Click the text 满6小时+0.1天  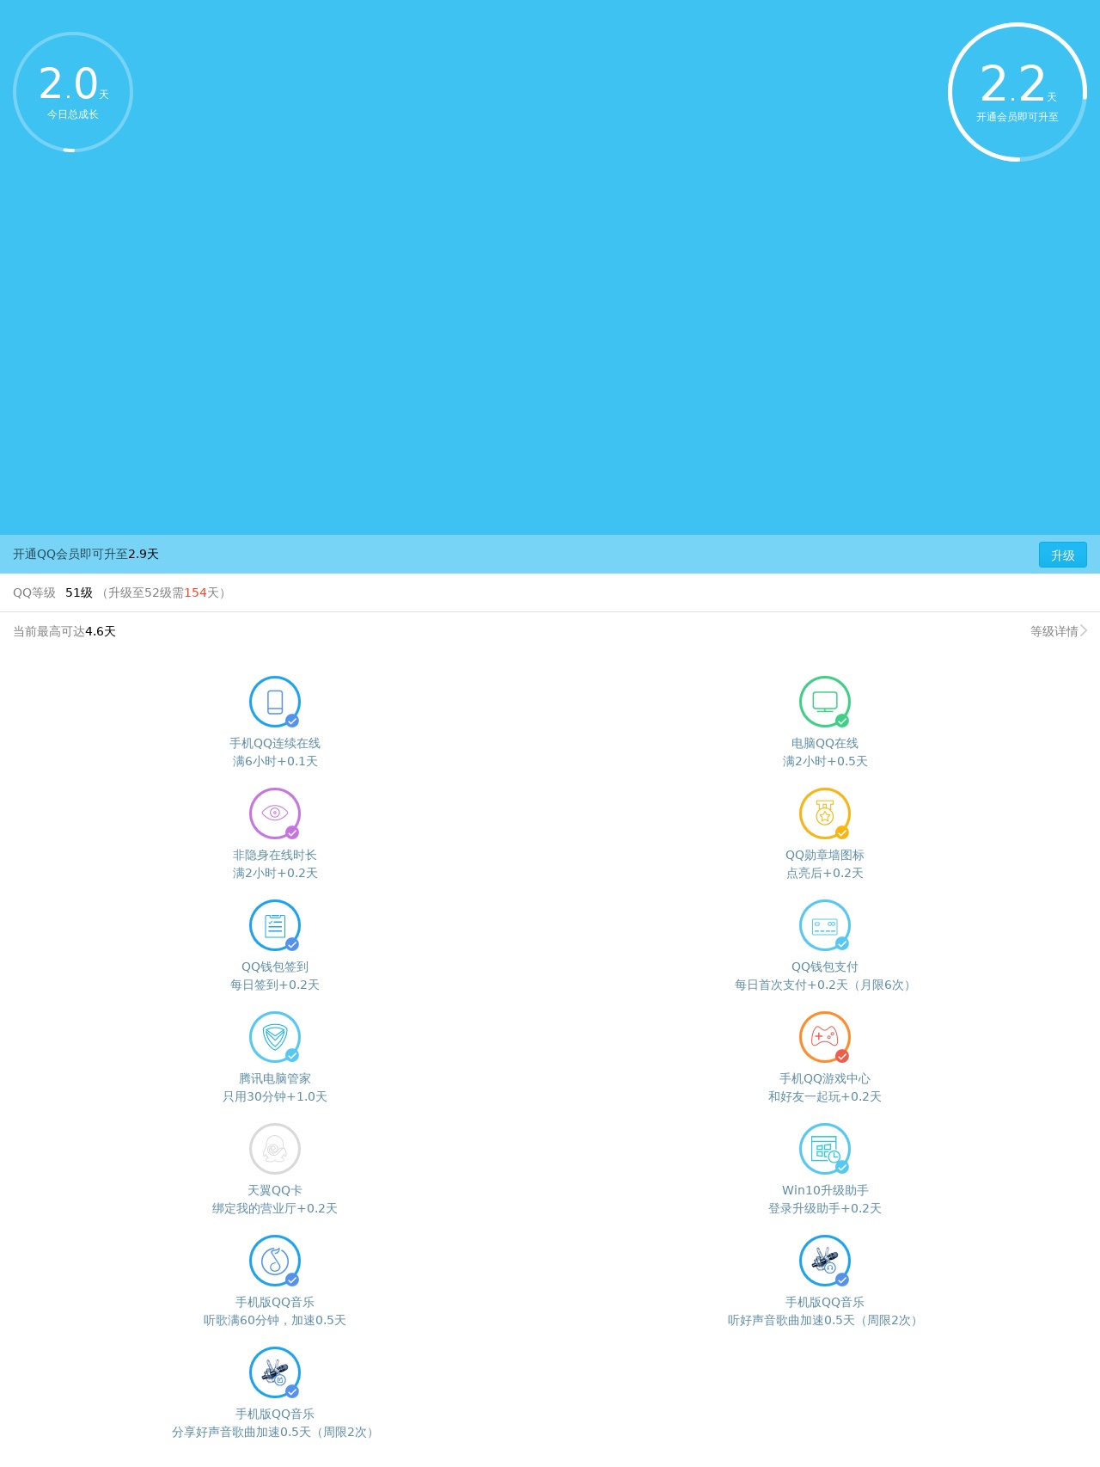click(x=275, y=761)
